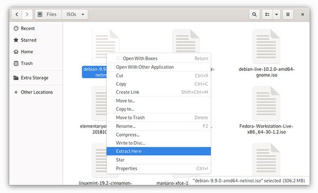Click the manjaro-xfce file name
The width and height of the screenshot is (318, 193).
point(172,183)
